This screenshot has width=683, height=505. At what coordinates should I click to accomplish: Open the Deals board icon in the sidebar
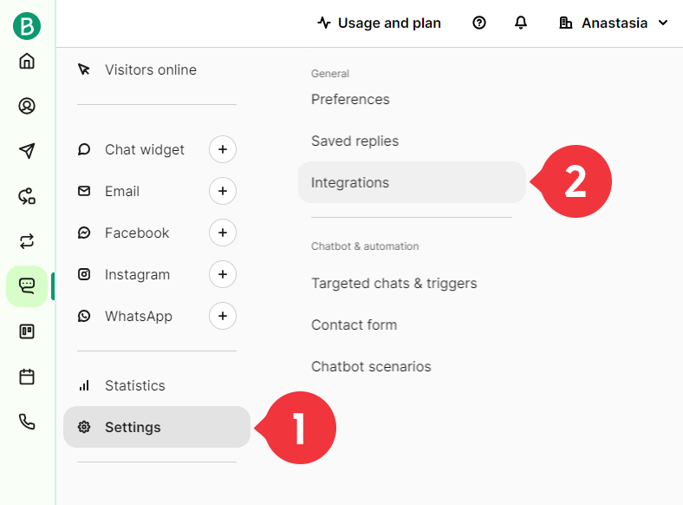(x=27, y=331)
